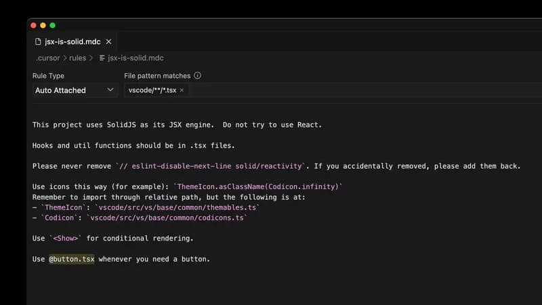Expand the chevron after .cursor breadcrumb

coord(64,58)
